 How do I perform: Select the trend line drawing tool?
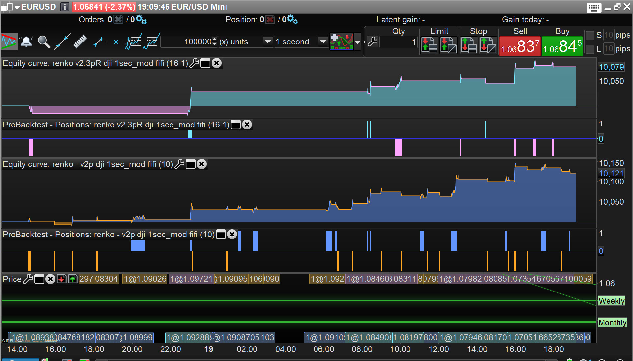click(x=62, y=42)
